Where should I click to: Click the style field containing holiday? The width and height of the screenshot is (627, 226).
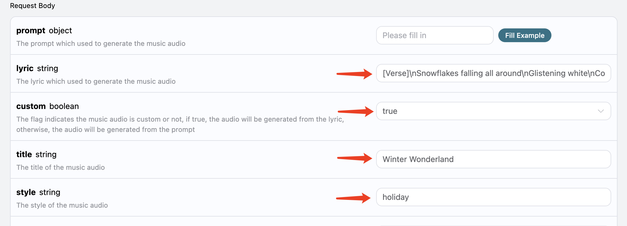[x=493, y=197]
